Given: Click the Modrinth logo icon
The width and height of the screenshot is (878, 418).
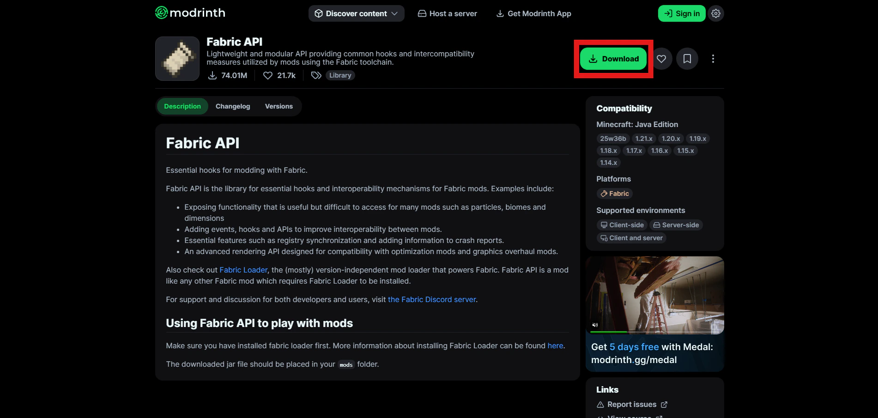Looking at the screenshot, I should (x=161, y=12).
